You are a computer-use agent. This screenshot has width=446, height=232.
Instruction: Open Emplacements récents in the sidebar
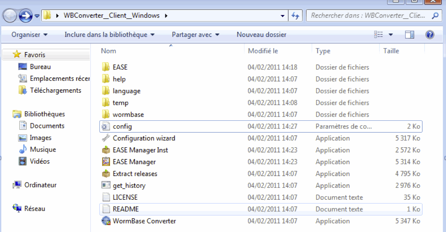tap(59, 79)
